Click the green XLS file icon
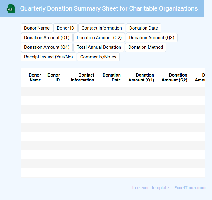The width and height of the screenshot is (212, 200). pos(11,9)
